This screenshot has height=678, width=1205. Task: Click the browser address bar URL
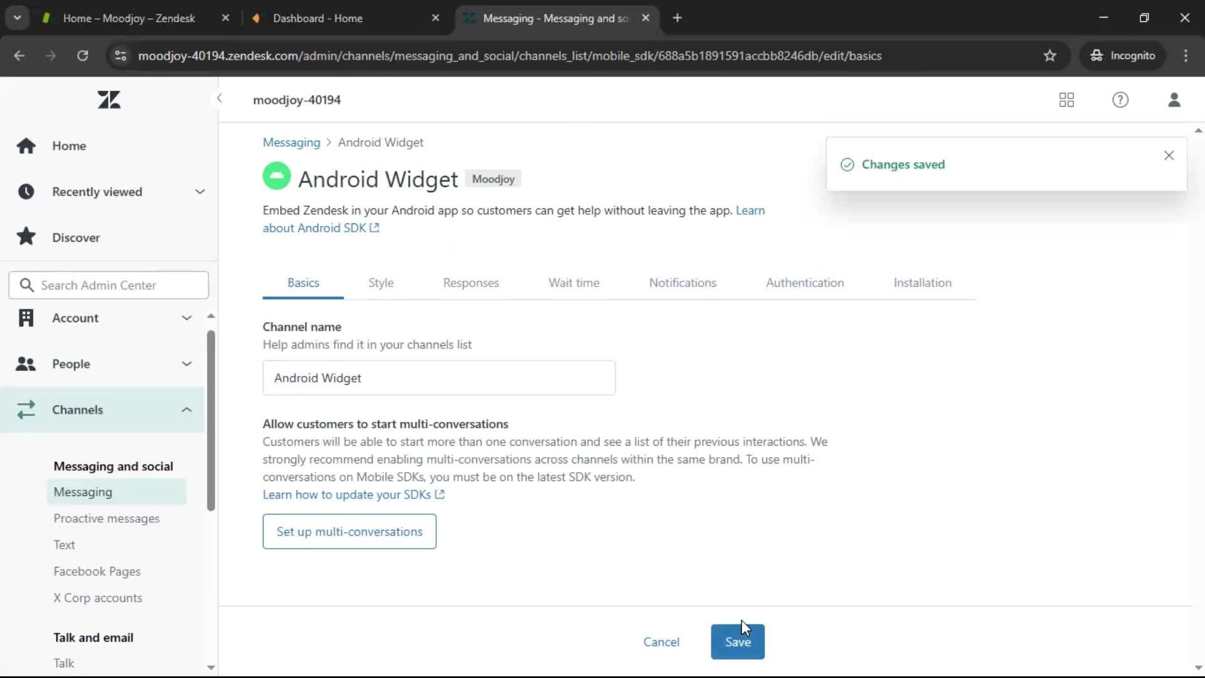click(x=510, y=56)
